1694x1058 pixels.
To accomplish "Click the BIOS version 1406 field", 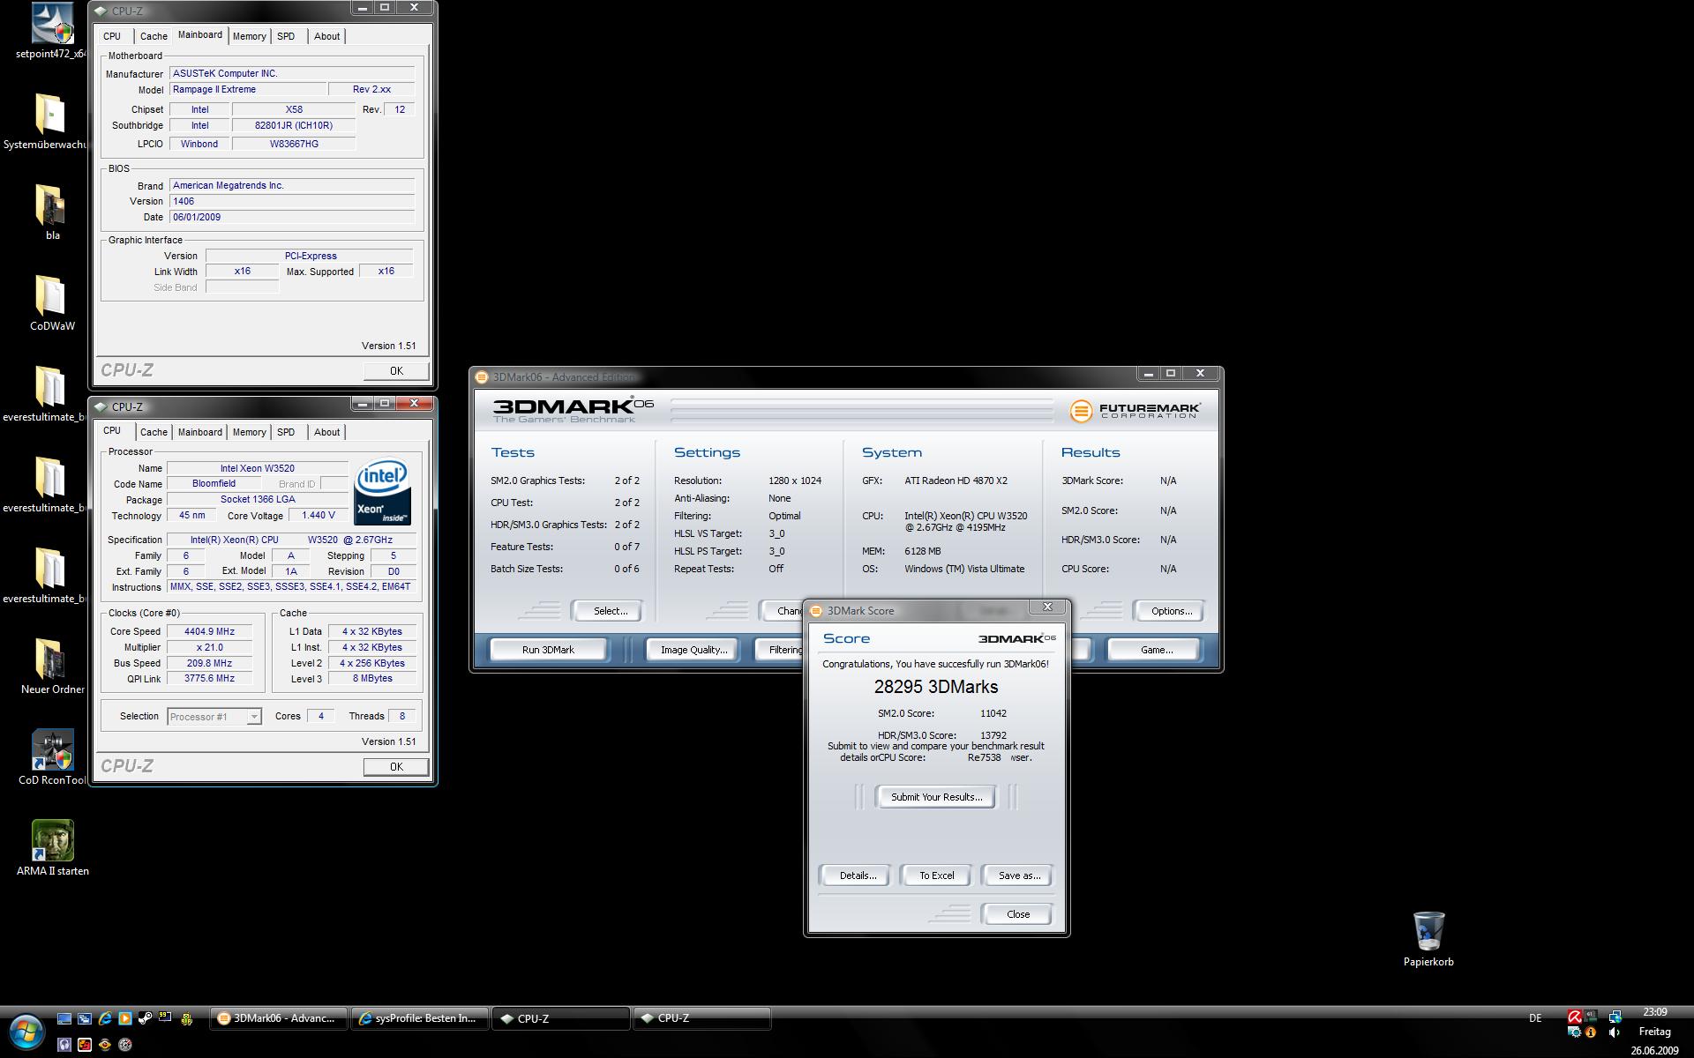I will 292,202.
